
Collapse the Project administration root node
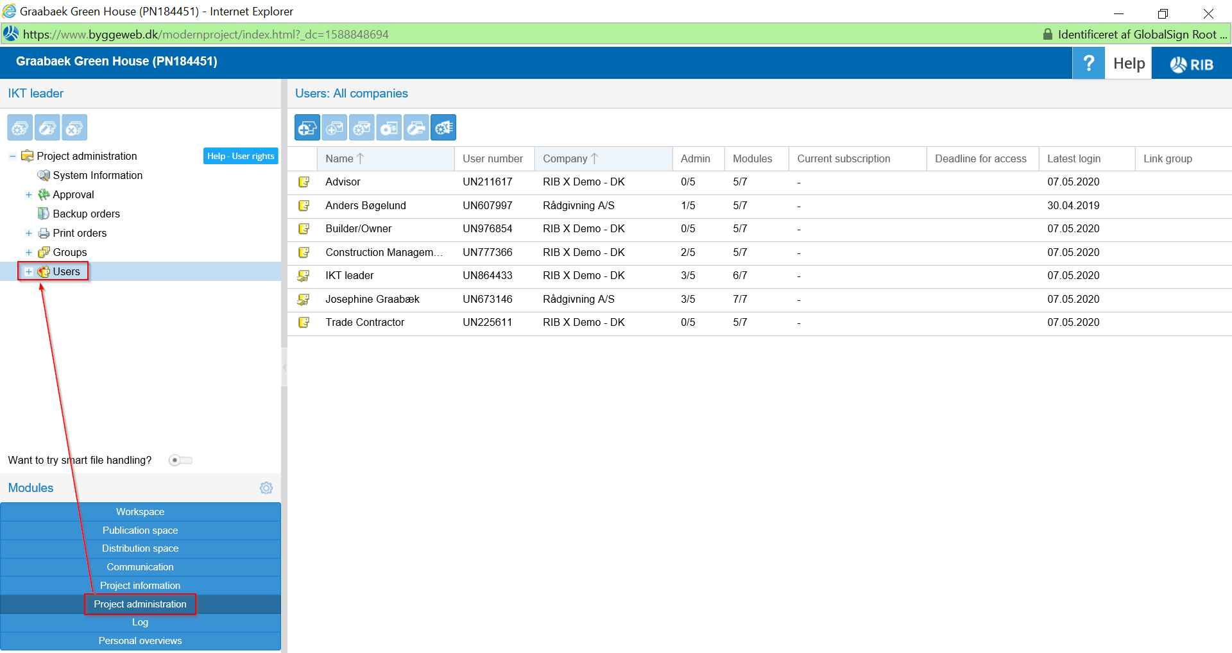[x=12, y=157]
